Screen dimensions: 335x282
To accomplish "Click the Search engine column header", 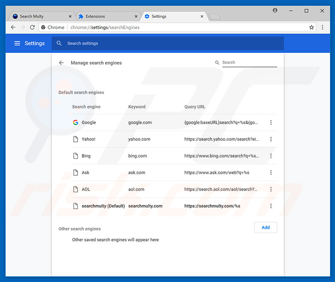I will pyautogui.click(x=86, y=107).
